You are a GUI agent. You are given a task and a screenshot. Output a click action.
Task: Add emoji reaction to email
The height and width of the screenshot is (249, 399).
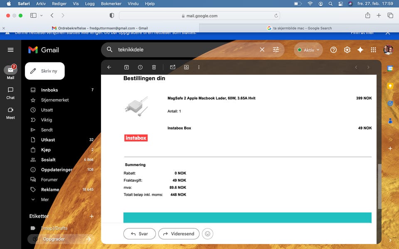pyautogui.click(x=207, y=234)
